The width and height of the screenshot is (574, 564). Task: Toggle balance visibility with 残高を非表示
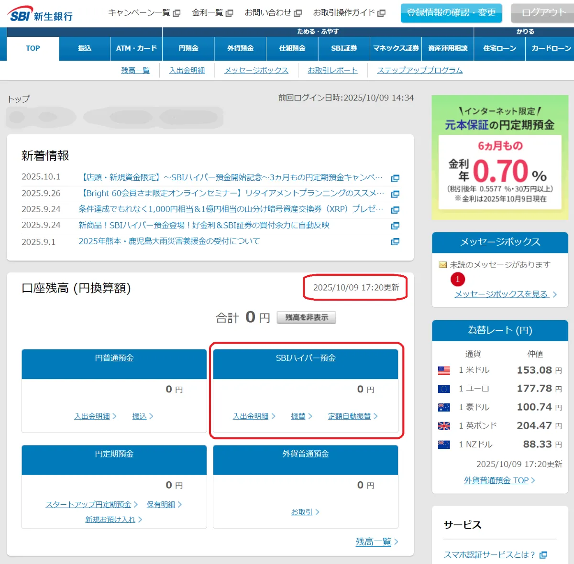coord(307,317)
